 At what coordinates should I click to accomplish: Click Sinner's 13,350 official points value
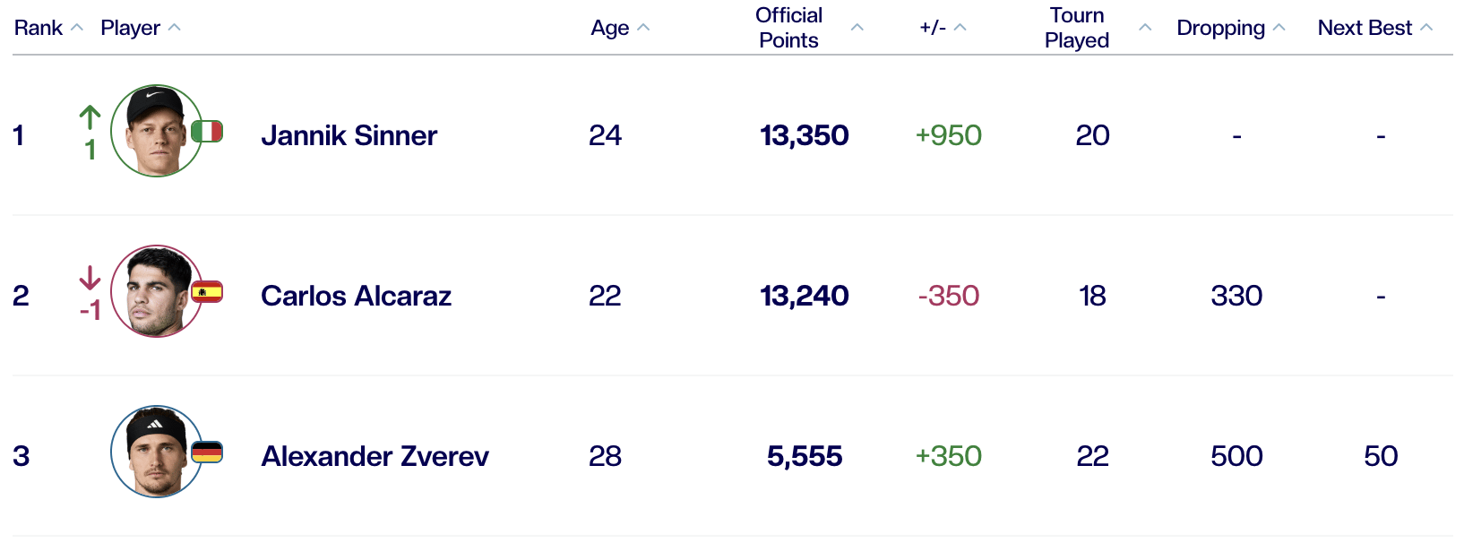pyautogui.click(x=804, y=135)
